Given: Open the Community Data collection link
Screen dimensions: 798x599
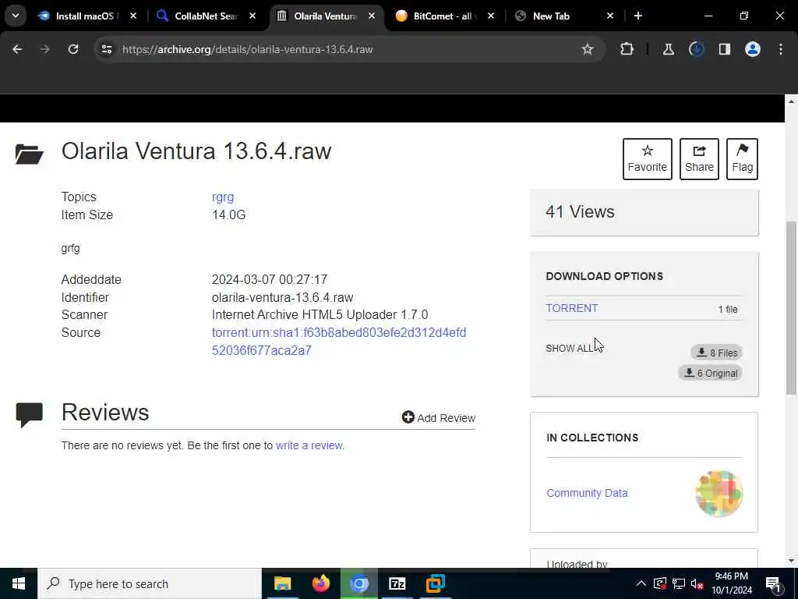Looking at the screenshot, I should (587, 493).
